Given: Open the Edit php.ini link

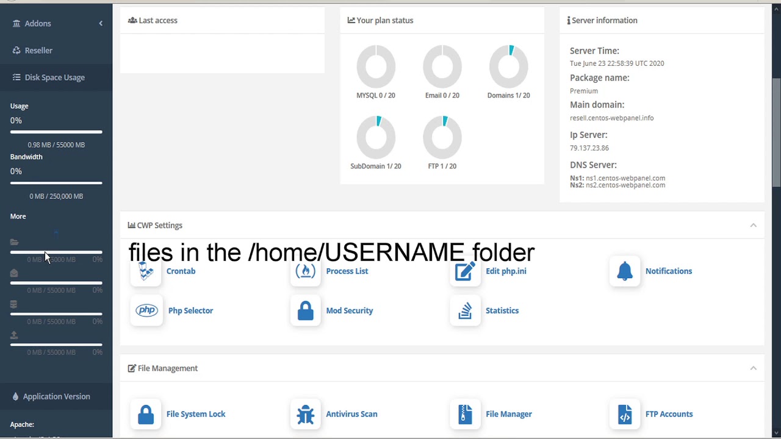Looking at the screenshot, I should [x=506, y=271].
